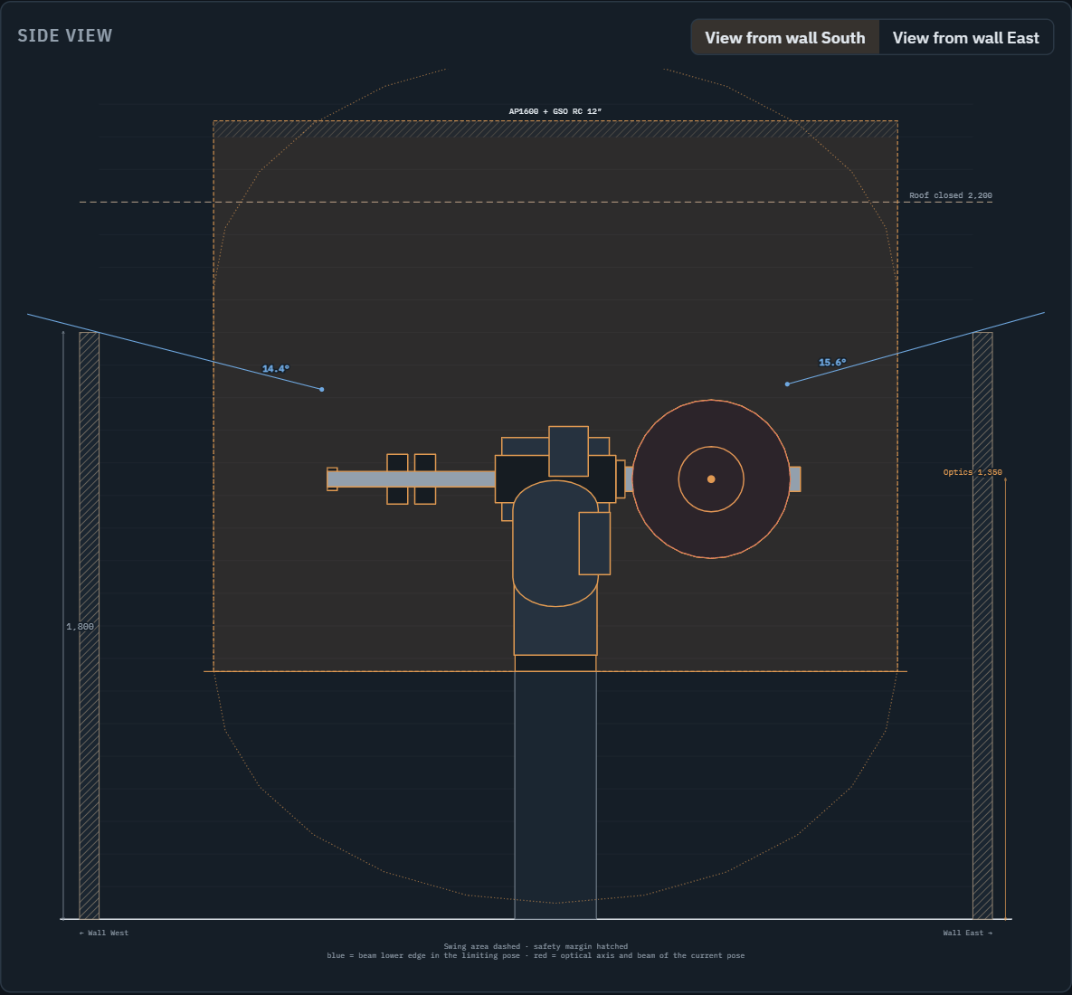This screenshot has width=1072, height=995.
Task: Click the 14.4° angle label
Action: point(276,369)
